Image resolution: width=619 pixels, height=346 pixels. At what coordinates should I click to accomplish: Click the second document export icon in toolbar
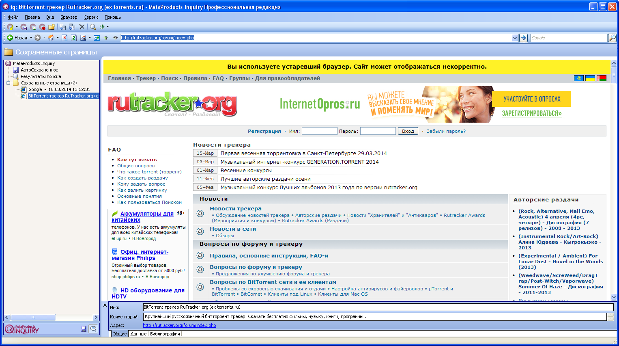click(x=72, y=27)
